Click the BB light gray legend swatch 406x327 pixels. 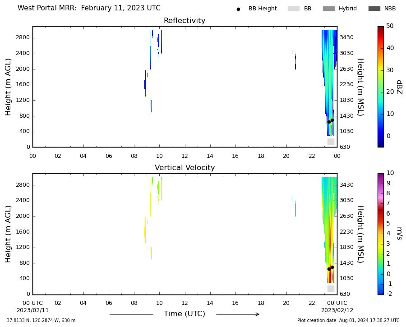293,9
